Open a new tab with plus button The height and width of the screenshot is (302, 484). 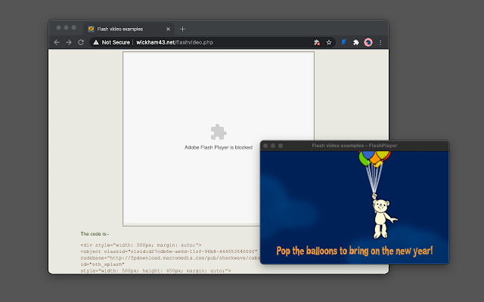click(x=182, y=28)
